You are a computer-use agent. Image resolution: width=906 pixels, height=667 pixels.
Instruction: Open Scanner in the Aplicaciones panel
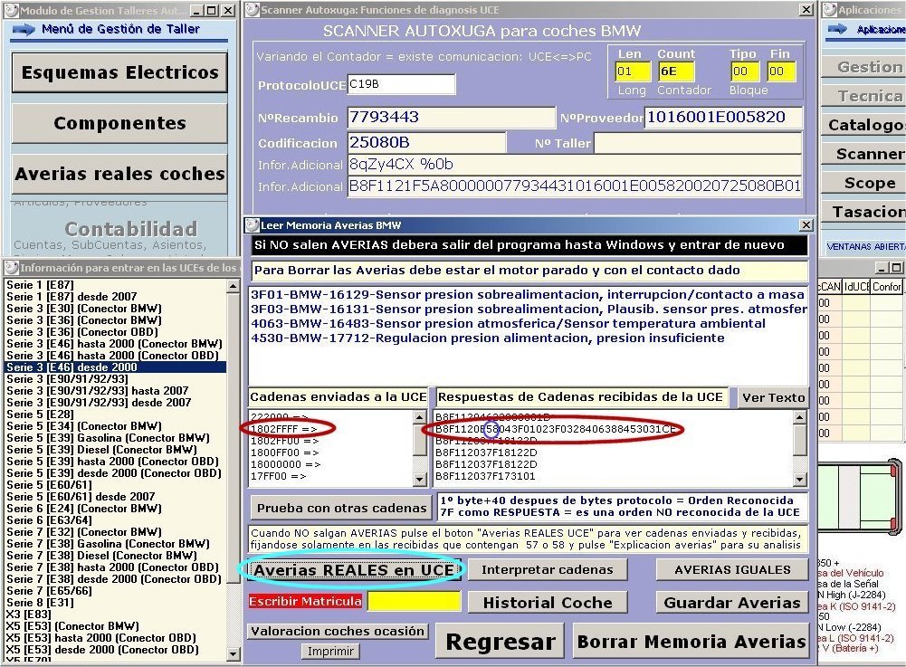[863, 154]
